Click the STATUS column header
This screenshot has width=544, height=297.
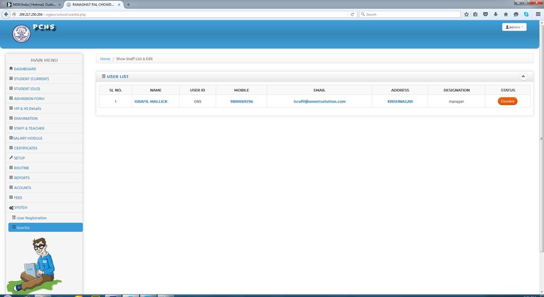pos(508,90)
